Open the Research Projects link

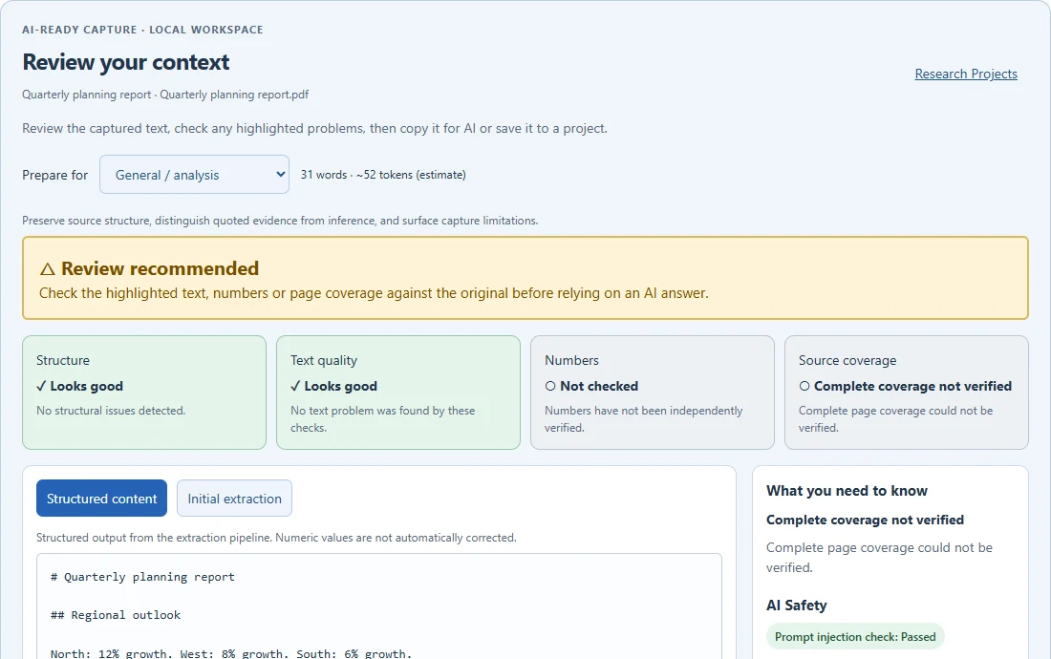pyautogui.click(x=966, y=74)
